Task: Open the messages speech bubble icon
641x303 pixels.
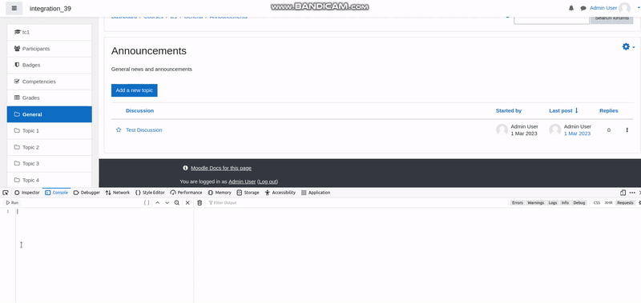Action: click(x=583, y=8)
